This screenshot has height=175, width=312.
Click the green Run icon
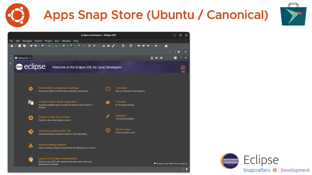[64, 46]
